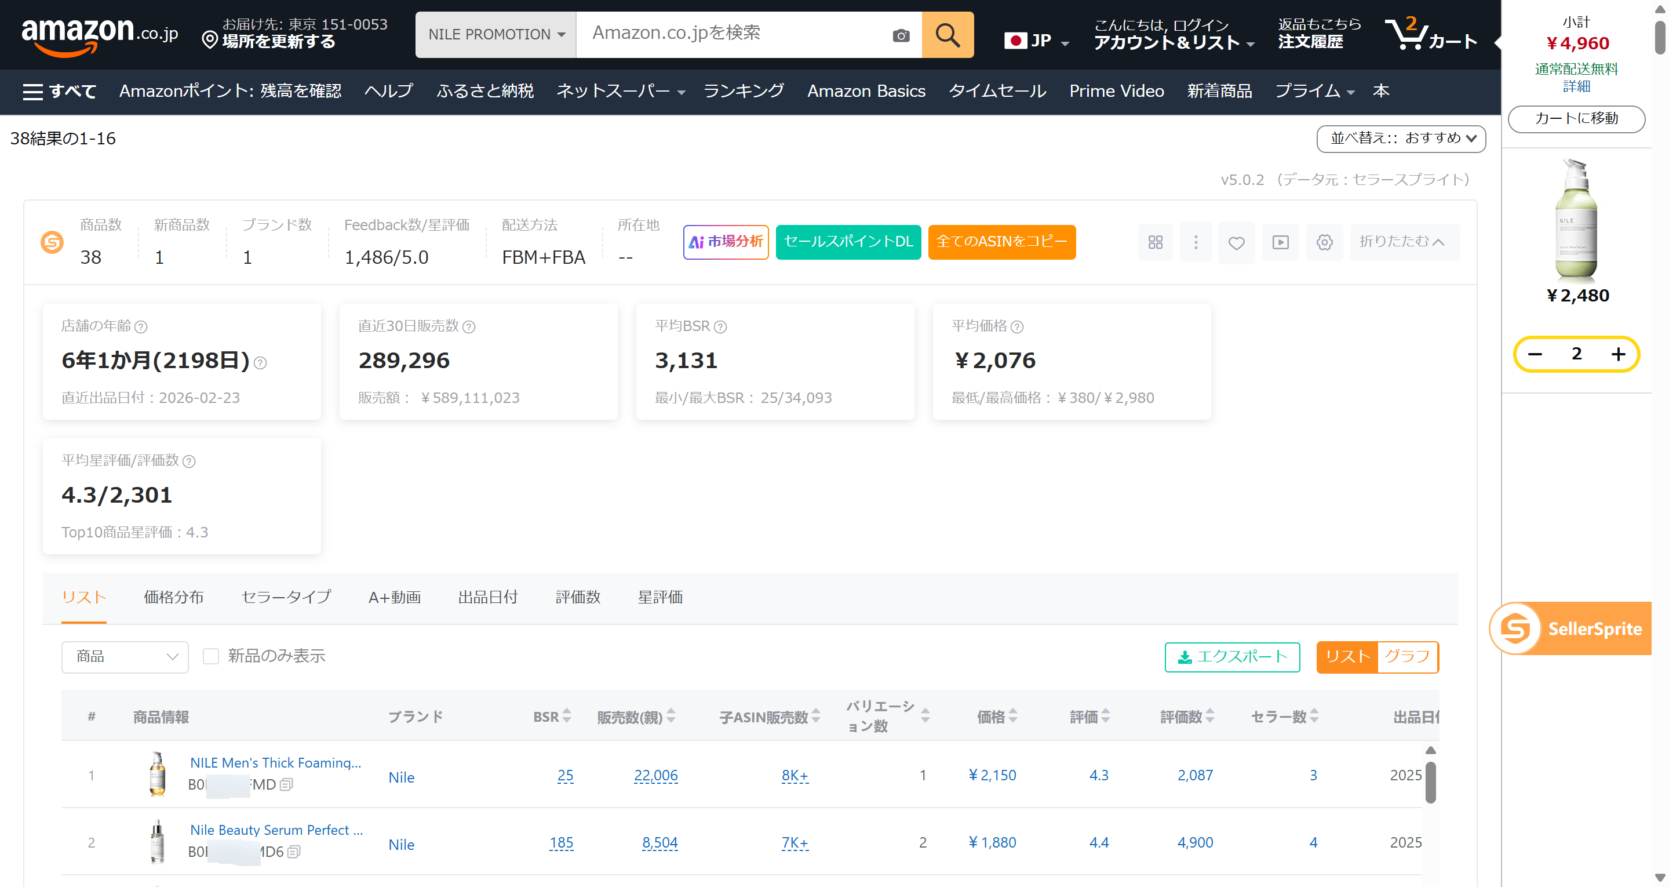The width and height of the screenshot is (1669, 887).
Task: Click the SellerSprite floating side badge
Action: 1570,628
